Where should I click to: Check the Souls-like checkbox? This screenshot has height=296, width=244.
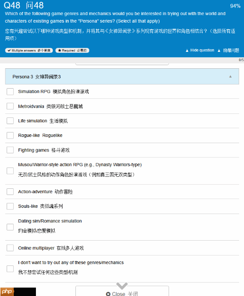click(x=10, y=206)
